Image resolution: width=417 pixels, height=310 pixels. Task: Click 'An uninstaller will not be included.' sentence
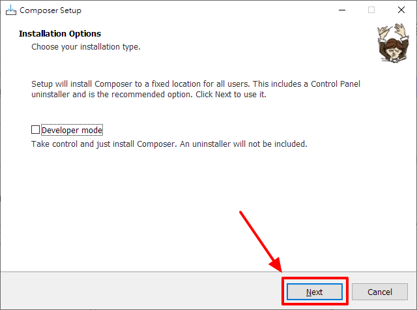pyautogui.click(x=244, y=144)
